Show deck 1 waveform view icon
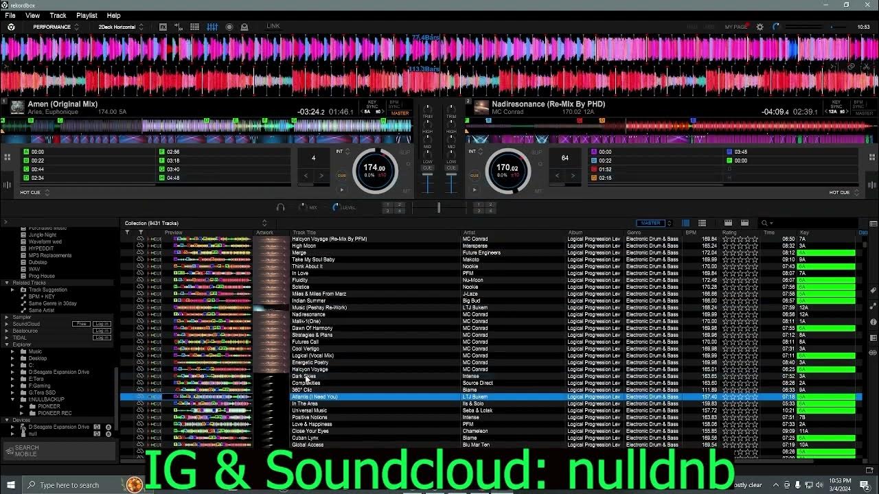The image size is (879, 494). 7,185
